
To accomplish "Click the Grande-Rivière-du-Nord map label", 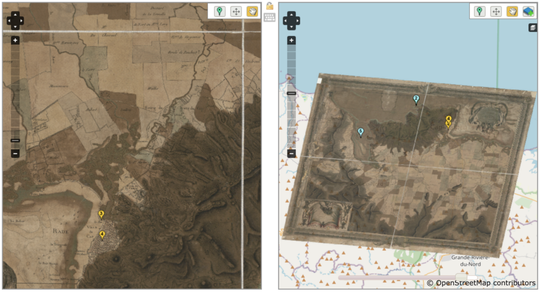I will 470,261.
